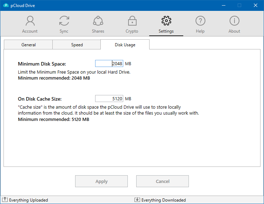Click the pCloud logo in title bar

coord(6,5)
